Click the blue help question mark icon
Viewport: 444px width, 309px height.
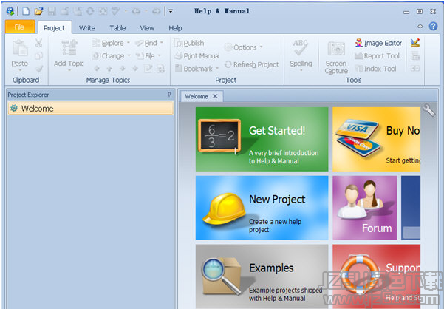point(433,27)
